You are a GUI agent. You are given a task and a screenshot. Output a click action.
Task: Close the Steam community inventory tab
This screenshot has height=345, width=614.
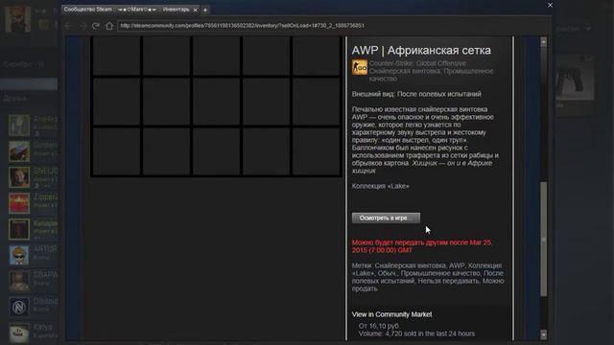coord(195,10)
